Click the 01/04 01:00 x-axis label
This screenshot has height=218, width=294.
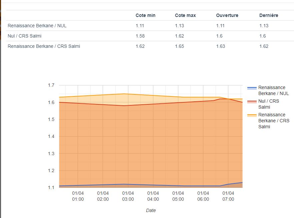tap(78, 196)
